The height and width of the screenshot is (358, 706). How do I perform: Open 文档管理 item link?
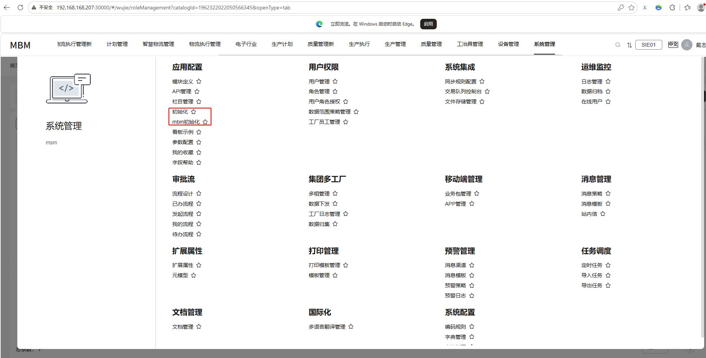(x=183, y=327)
